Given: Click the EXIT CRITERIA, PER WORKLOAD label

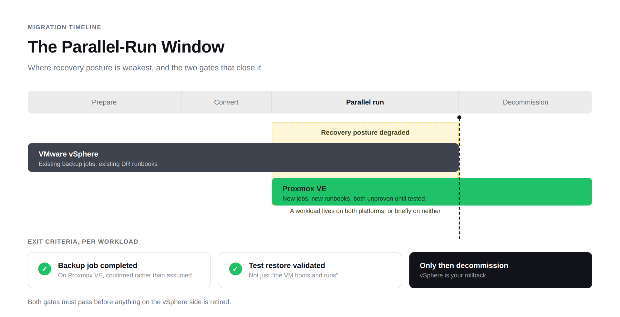Looking at the screenshot, I should (83, 242).
